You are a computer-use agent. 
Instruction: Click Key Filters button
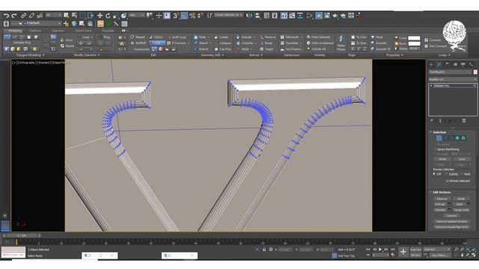440,256
